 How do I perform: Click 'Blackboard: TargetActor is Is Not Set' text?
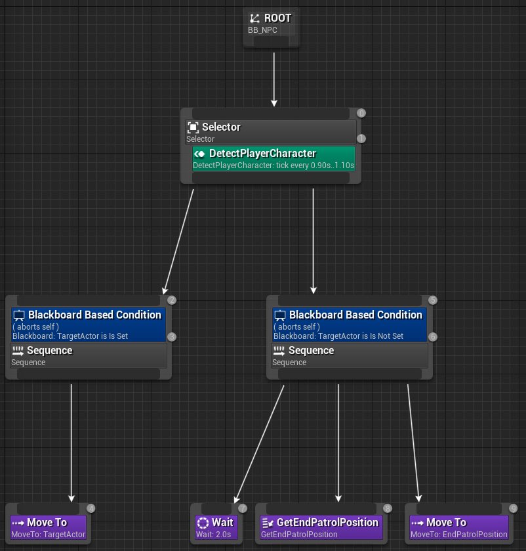click(338, 336)
